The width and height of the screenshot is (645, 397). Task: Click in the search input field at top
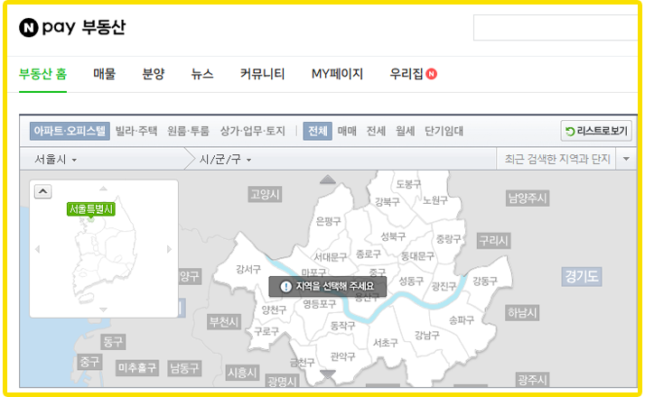[556, 28]
